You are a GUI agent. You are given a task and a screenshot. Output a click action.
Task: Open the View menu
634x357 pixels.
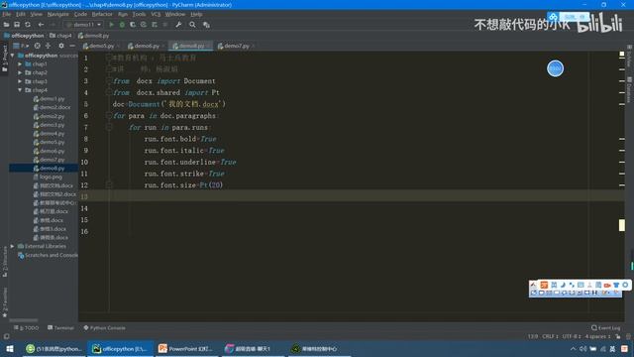point(36,14)
